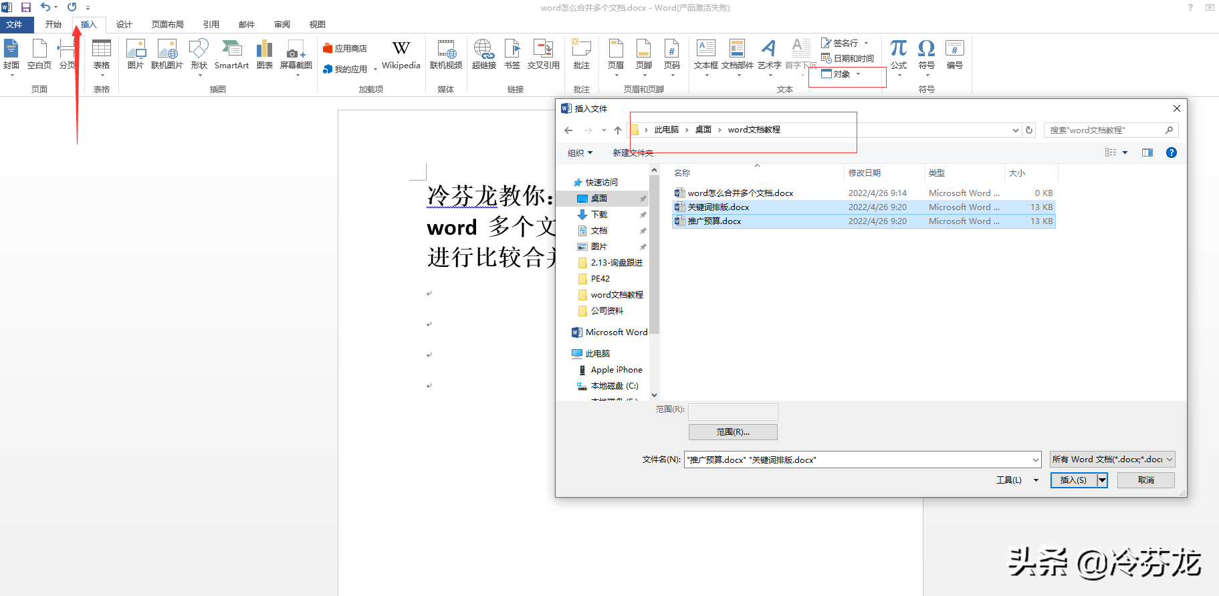Open dialog help question mark icon
The width and height of the screenshot is (1219, 596).
click(1172, 153)
